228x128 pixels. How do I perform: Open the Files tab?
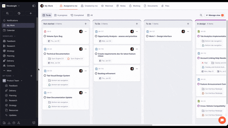[165, 6]
